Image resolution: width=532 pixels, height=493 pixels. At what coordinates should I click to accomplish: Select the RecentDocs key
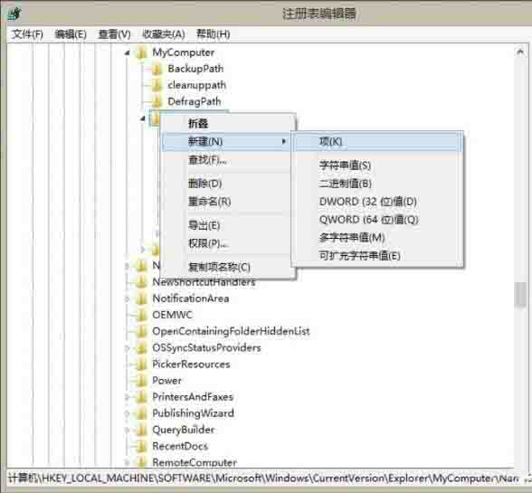(180, 446)
